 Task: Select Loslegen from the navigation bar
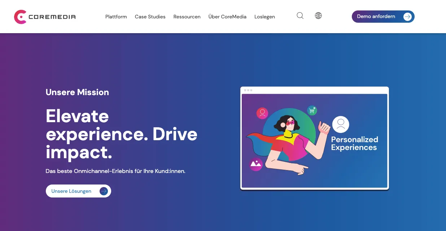coord(264,17)
